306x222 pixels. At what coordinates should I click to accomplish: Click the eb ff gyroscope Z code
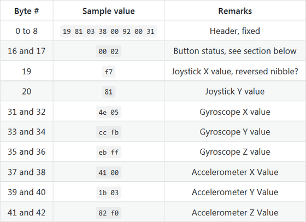point(109,152)
